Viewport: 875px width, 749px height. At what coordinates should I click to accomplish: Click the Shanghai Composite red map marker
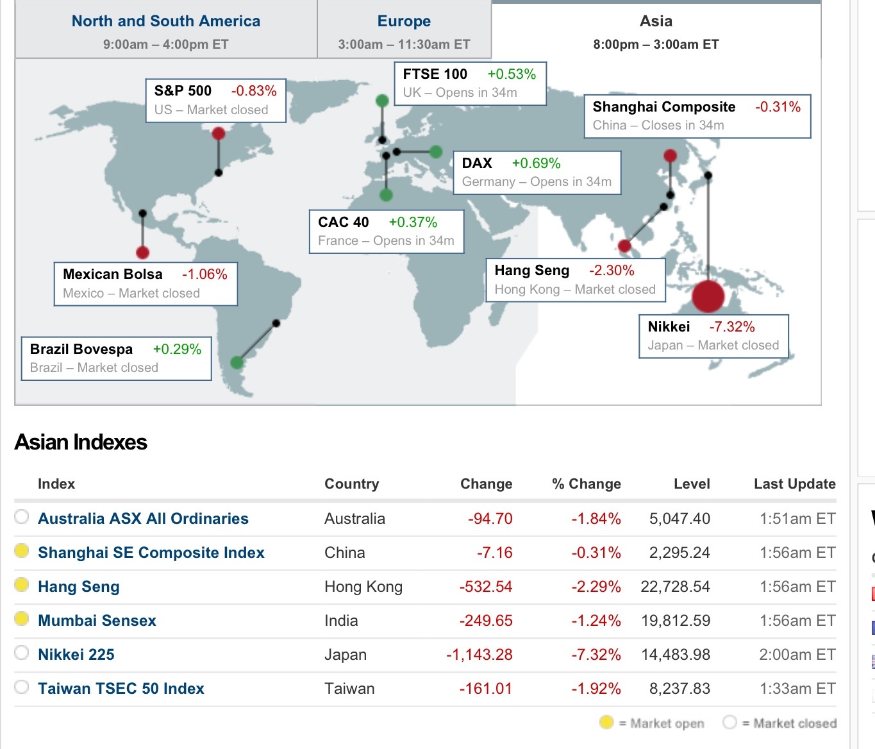[x=670, y=155]
